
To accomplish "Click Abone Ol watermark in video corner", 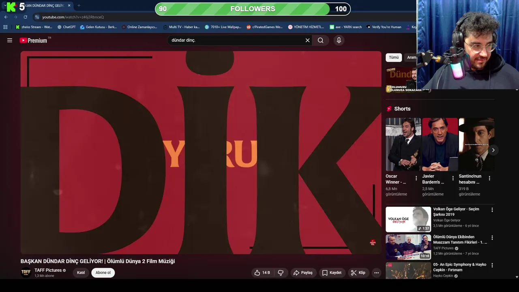I will tap(373, 243).
